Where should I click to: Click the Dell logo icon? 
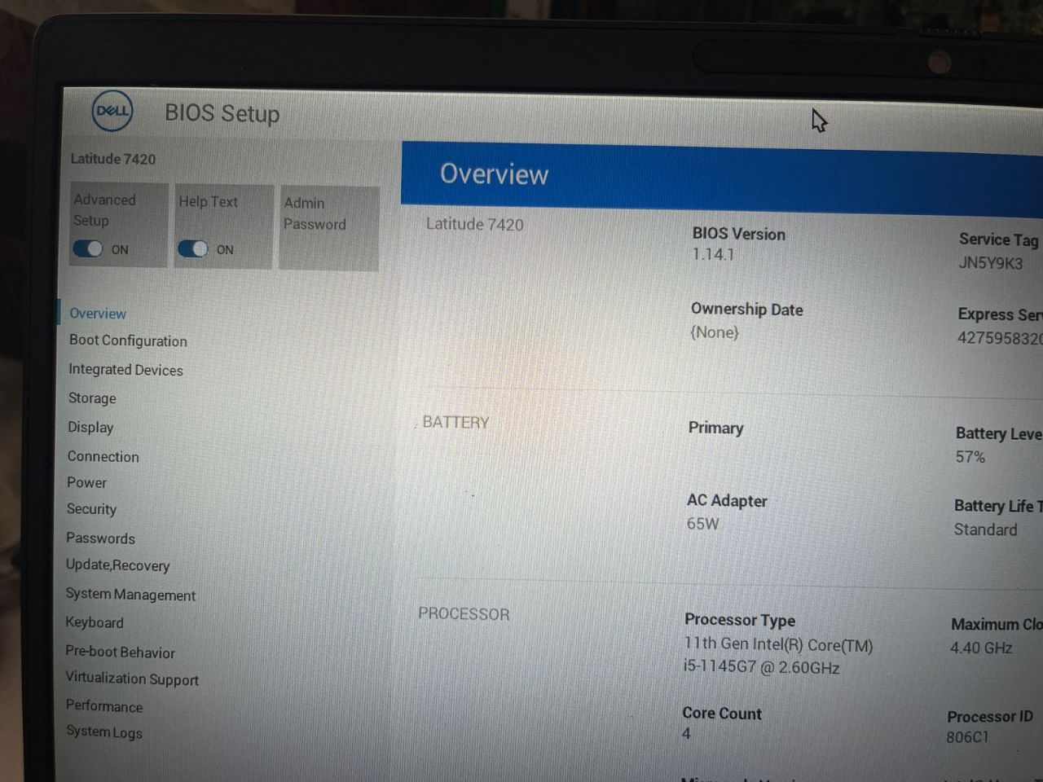[x=112, y=111]
